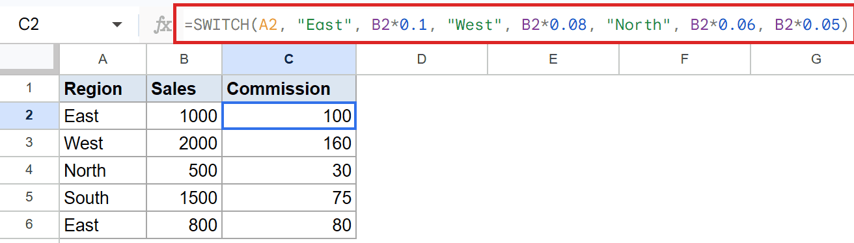This screenshot has width=854, height=243.
Task: Select the commission value 100
Action: 289,116
